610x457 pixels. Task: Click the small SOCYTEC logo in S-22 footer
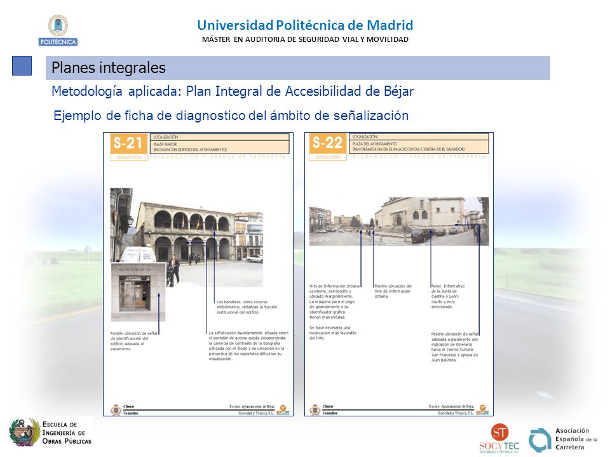pos(482,410)
